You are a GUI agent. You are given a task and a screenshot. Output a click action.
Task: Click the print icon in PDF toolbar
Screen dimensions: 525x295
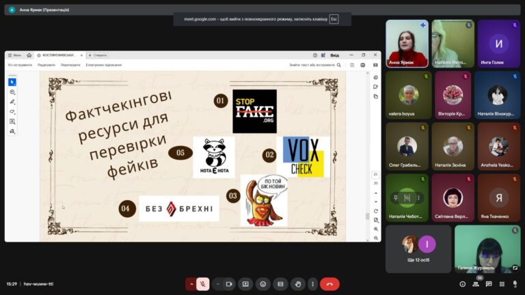click(x=362, y=65)
